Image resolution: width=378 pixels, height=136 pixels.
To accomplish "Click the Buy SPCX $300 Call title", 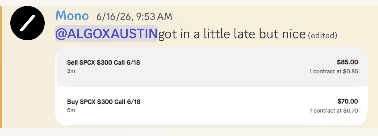I will click(x=104, y=102).
